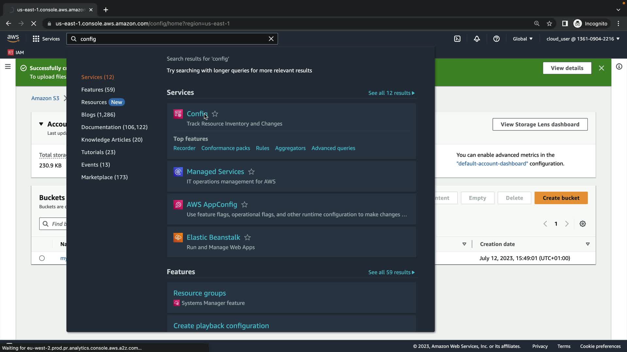Favorite the Config service star
Image resolution: width=627 pixels, height=352 pixels.
pyautogui.click(x=215, y=114)
